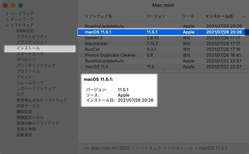
Task: Select 環境設定パネル in sidebar
Action: pyautogui.click(x=30, y=117)
